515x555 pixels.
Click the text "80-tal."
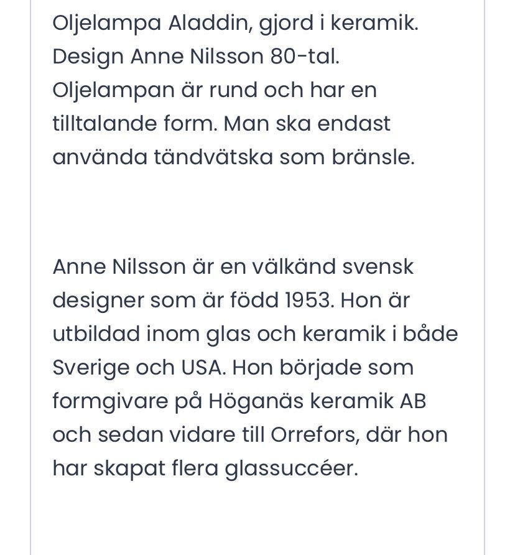coord(305,57)
